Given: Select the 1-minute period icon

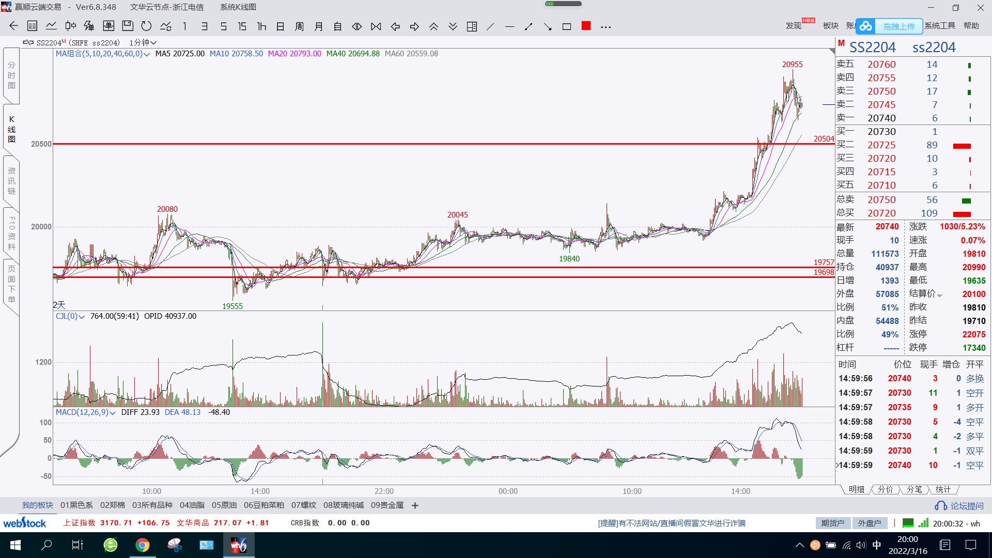Looking at the screenshot, I should [185, 26].
